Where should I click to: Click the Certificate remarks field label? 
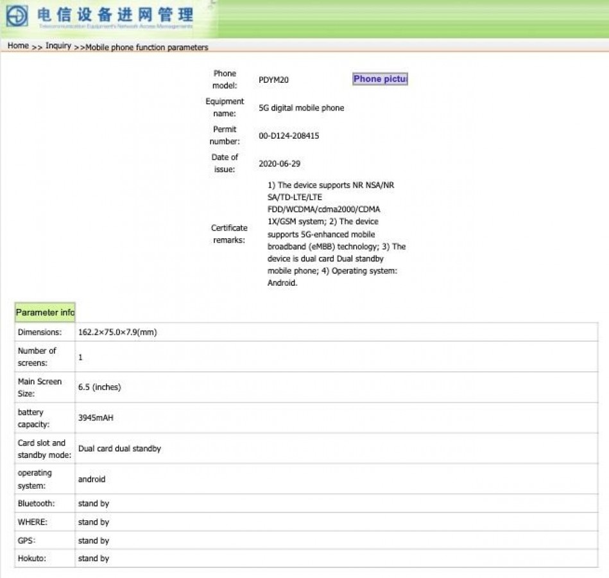pyautogui.click(x=229, y=234)
